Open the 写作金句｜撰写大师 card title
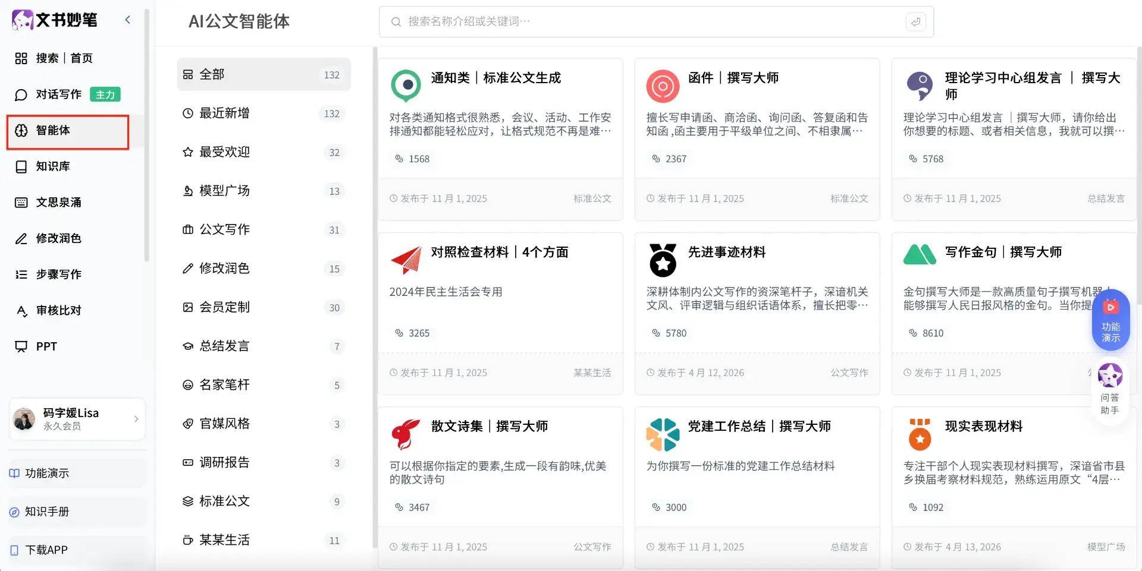Viewport: 1142px width, 571px height. pyautogui.click(x=1003, y=252)
